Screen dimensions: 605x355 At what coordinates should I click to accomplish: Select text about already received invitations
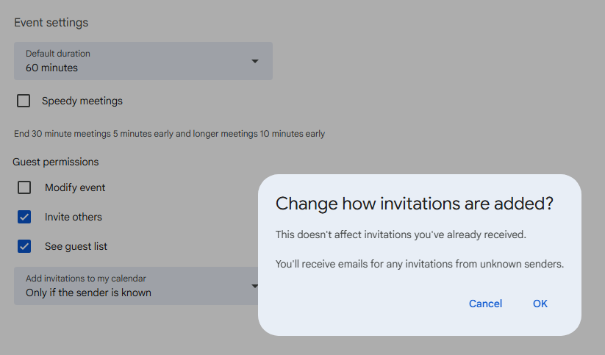click(401, 234)
